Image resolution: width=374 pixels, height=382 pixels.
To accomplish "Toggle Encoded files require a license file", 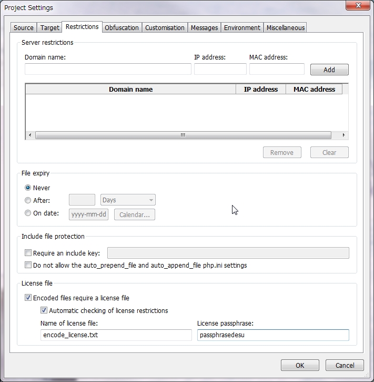I will 28,298.
